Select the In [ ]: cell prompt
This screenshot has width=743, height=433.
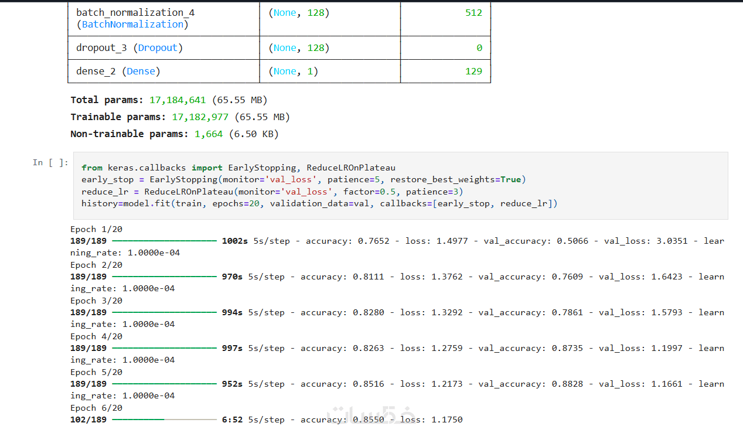click(50, 162)
